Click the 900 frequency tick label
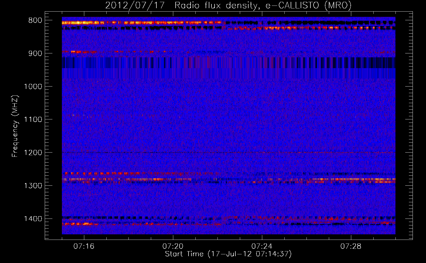This screenshot has height=263, width=426. coord(35,54)
